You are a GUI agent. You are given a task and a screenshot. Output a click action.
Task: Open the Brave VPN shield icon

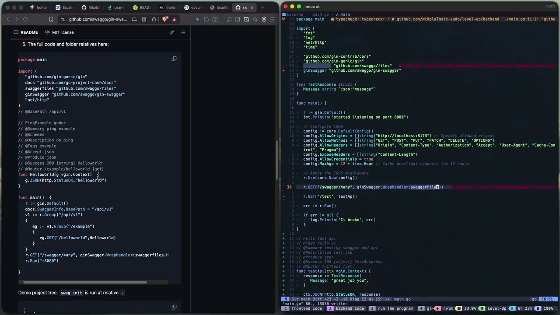[264, 19]
